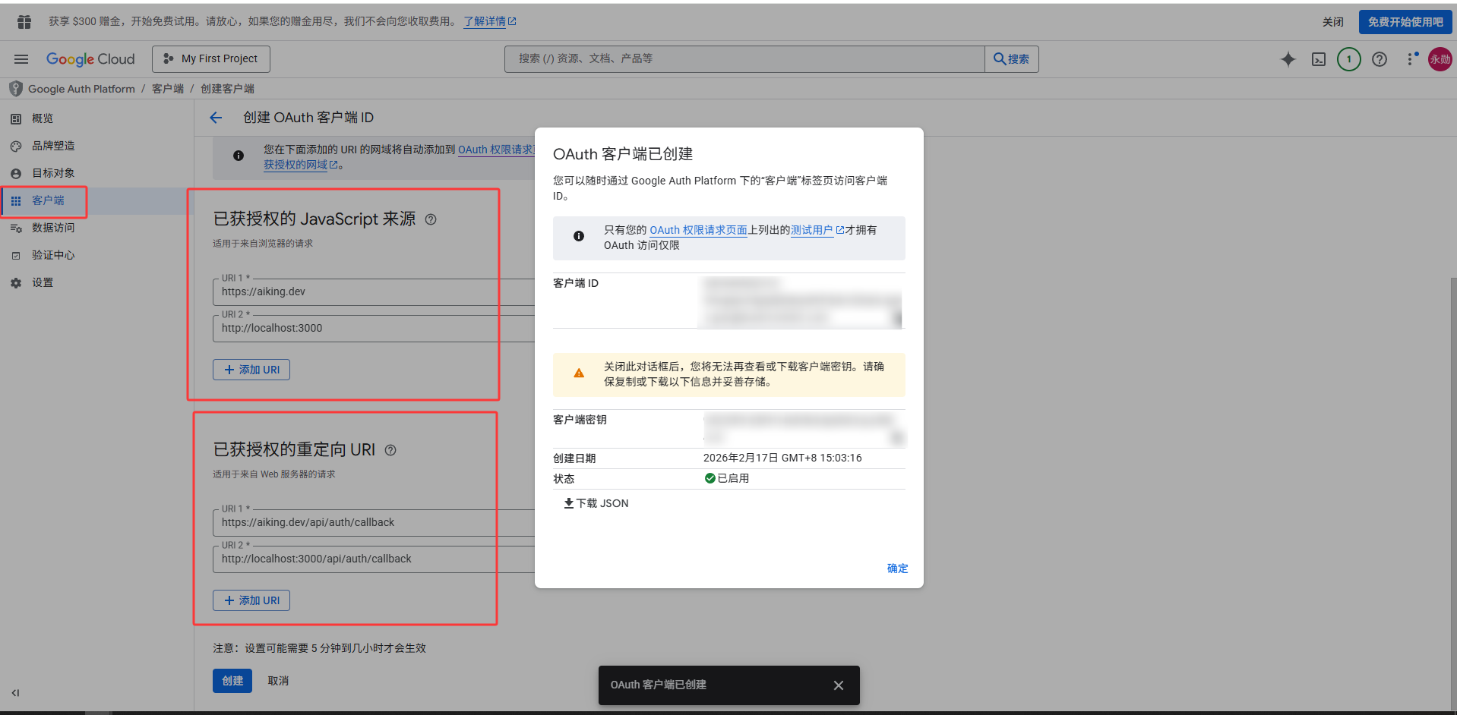This screenshot has height=715, width=1457.
Task: Click the http://localhost:3000 JavaScript origin field
Action: click(x=374, y=328)
